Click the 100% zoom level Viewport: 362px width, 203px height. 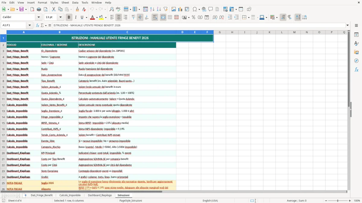coord(357,201)
